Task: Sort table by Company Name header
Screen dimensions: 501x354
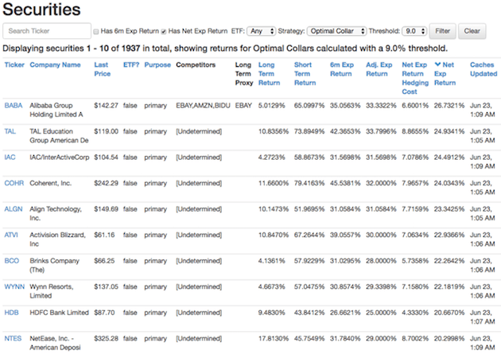Action: click(x=55, y=64)
